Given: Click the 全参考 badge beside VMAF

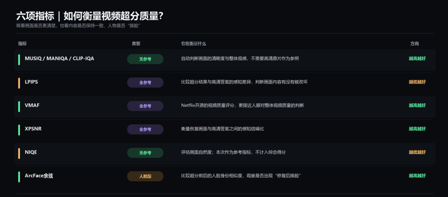Looking at the screenshot, I should pyautogui.click(x=145, y=106).
